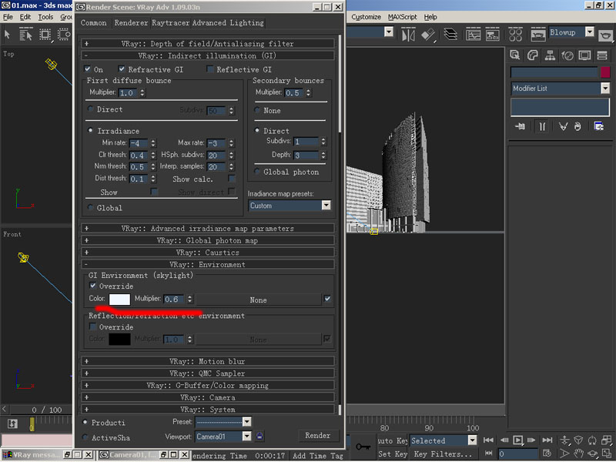Open the Hierarchy panel tab icon
616x462 pixels.
(550, 55)
